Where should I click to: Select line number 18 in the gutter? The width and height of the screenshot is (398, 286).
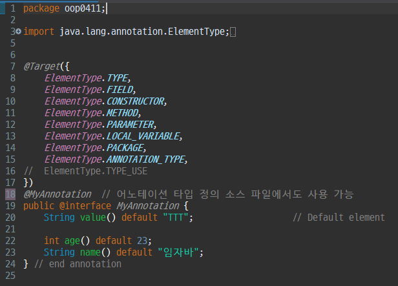(x=10, y=194)
